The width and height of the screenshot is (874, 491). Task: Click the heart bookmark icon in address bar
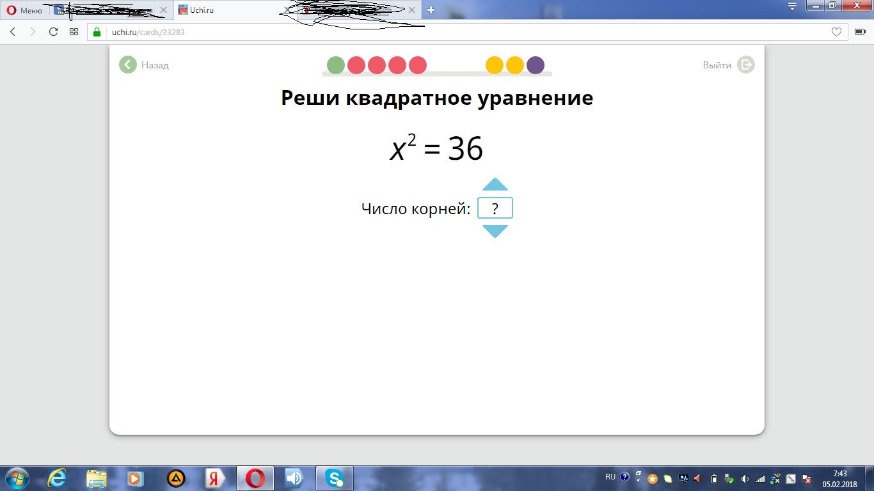[x=836, y=31]
